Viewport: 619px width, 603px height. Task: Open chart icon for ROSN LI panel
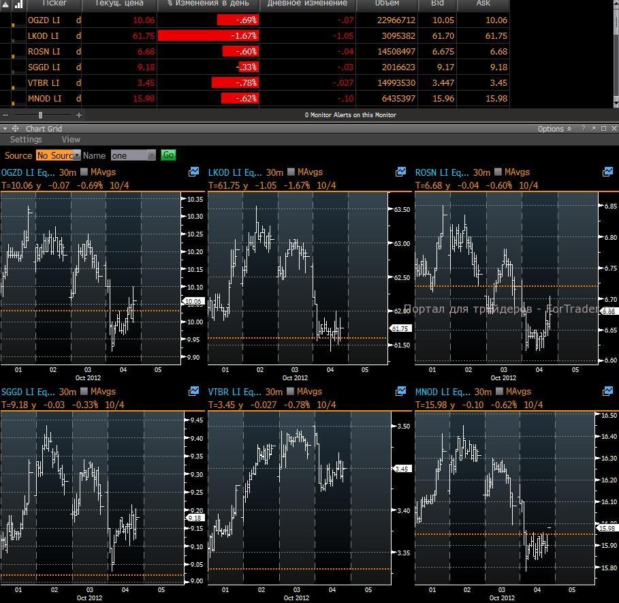[x=608, y=172]
